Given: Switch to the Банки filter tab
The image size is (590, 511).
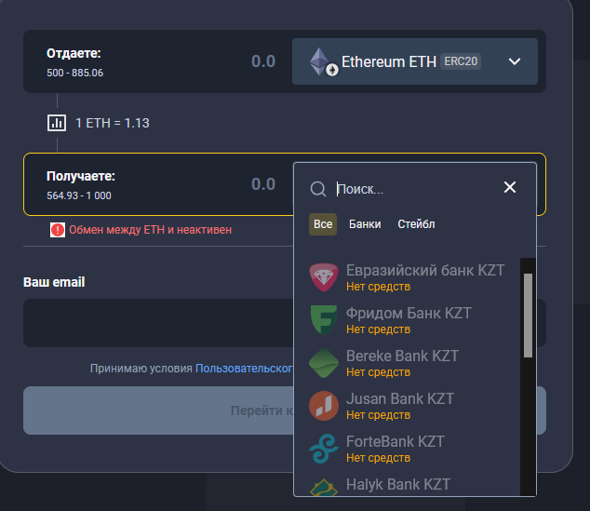Looking at the screenshot, I should pyautogui.click(x=365, y=224).
